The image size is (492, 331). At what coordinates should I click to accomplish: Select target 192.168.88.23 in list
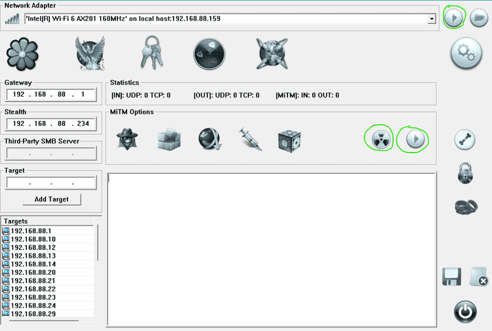pyautogui.click(x=48, y=297)
